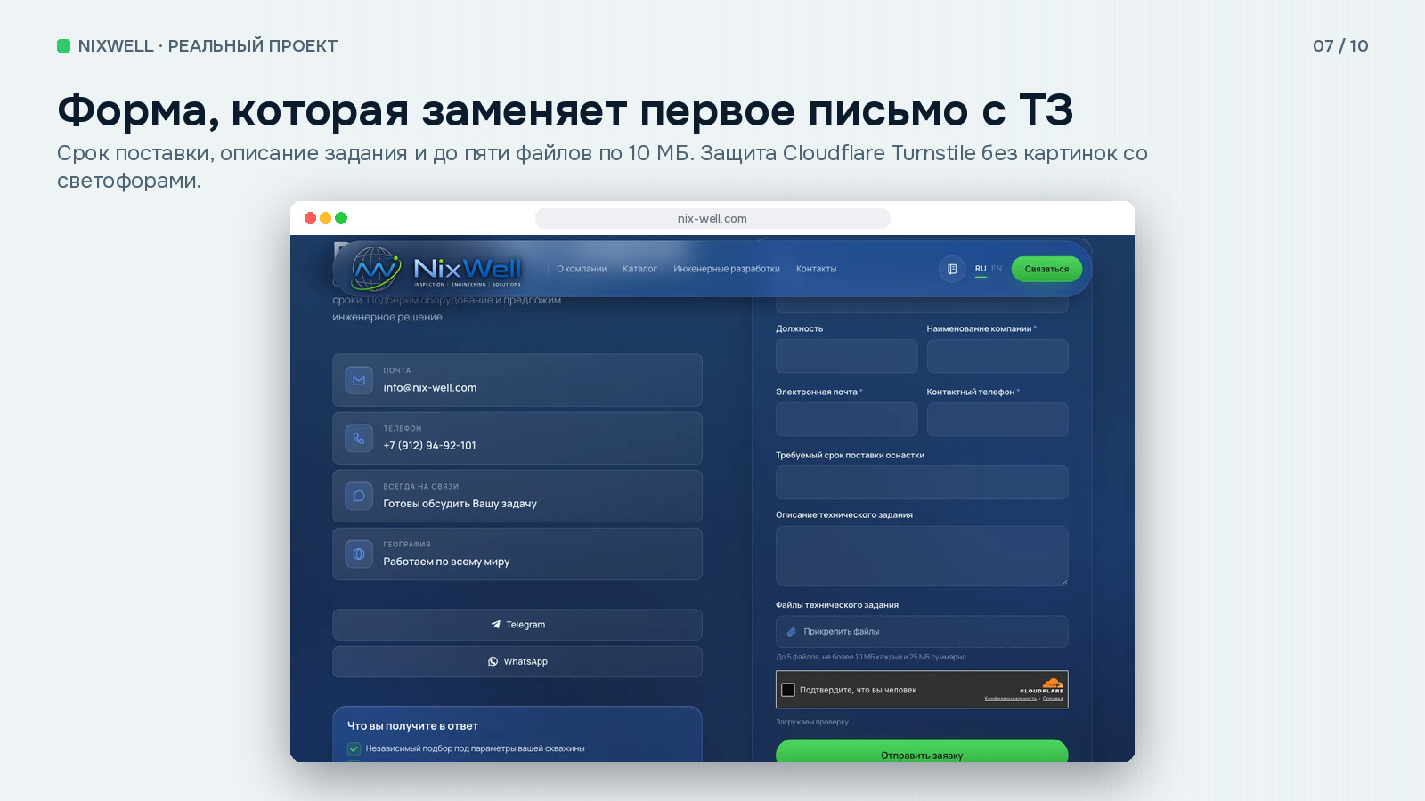
Task: Click the Справка link in Cloudflare widget
Action: click(x=1053, y=699)
